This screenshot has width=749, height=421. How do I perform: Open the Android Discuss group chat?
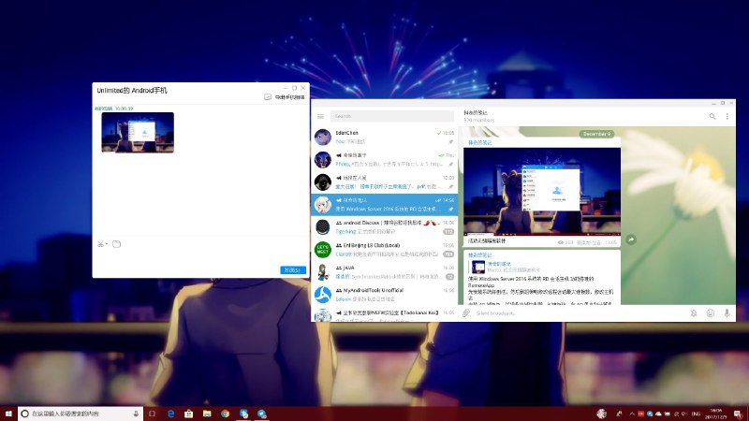click(x=384, y=226)
